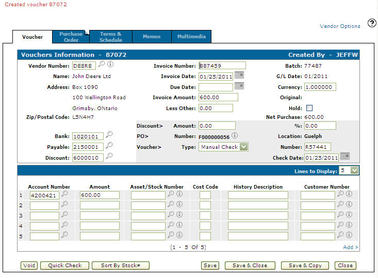Search customer number on line 1
378x278 pixels.
coord(340,194)
